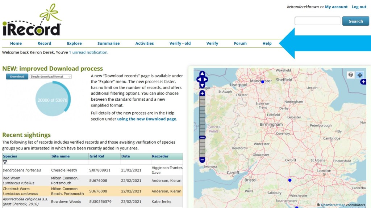Pan the map left with arrow control
This screenshot has width=371, height=208.
point(199,79)
